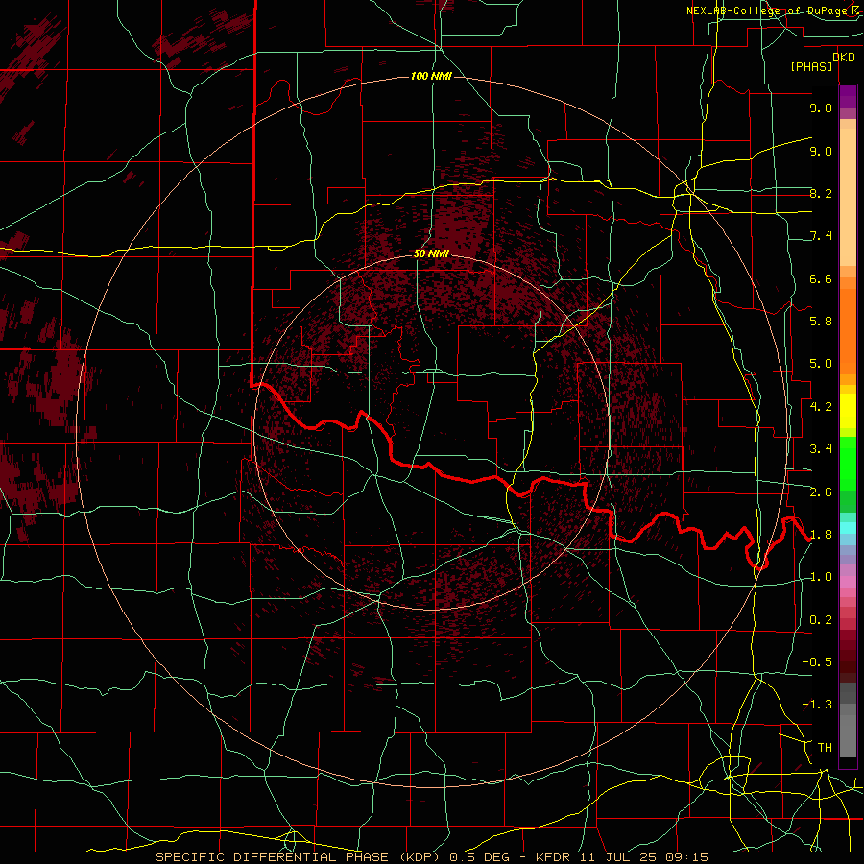This screenshot has width=864, height=864.
Task: Click the 9.0 value on the color scale
Action: [821, 152]
